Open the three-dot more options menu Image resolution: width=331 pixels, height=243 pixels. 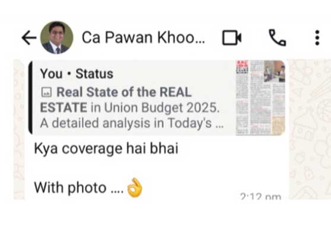point(317,38)
